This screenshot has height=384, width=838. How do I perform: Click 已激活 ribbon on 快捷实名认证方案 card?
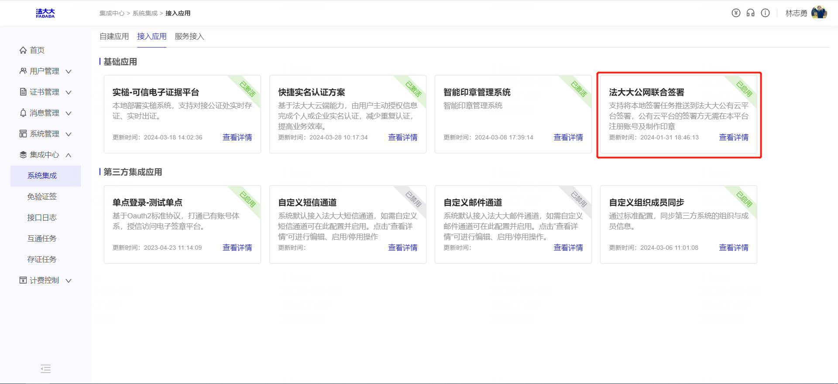click(x=413, y=89)
